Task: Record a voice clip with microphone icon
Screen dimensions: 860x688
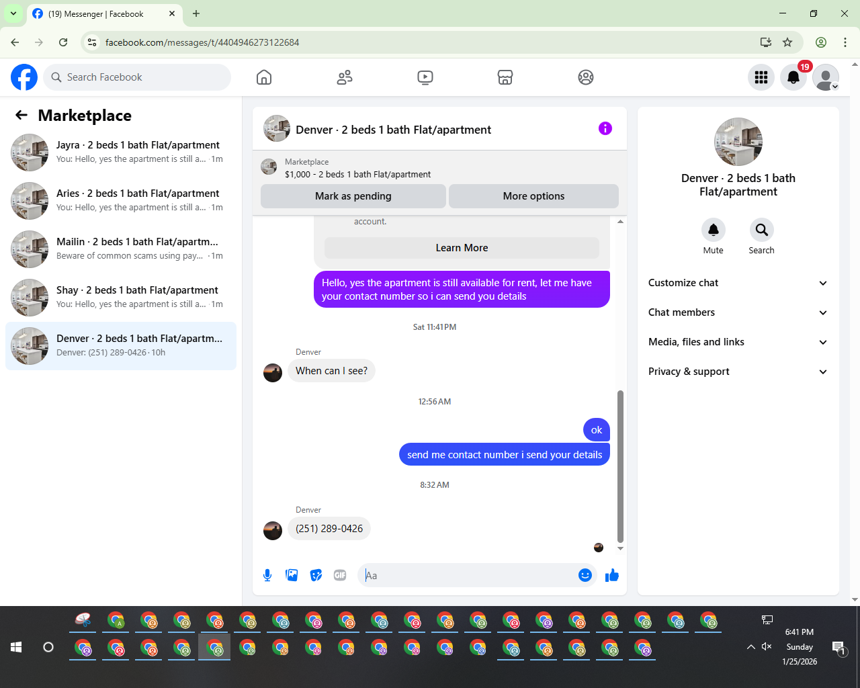Action: click(x=267, y=575)
